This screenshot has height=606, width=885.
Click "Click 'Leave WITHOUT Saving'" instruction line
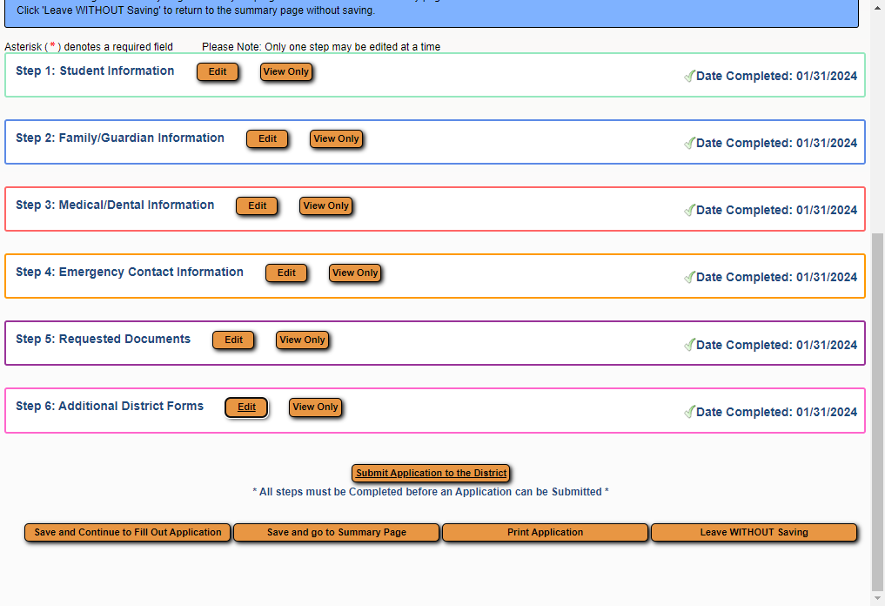(x=196, y=10)
